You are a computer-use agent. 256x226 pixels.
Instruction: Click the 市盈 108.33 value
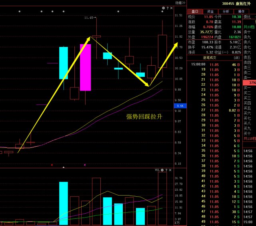(x=208, y=42)
